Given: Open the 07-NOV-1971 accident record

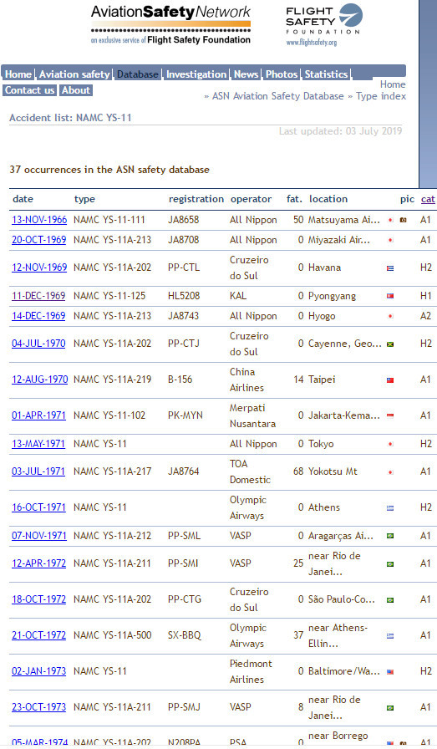Looking at the screenshot, I should 39,536.
